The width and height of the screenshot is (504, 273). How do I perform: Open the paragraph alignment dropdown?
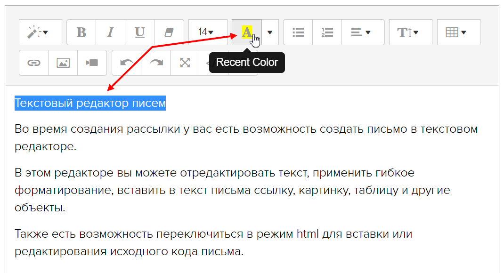(x=363, y=32)
